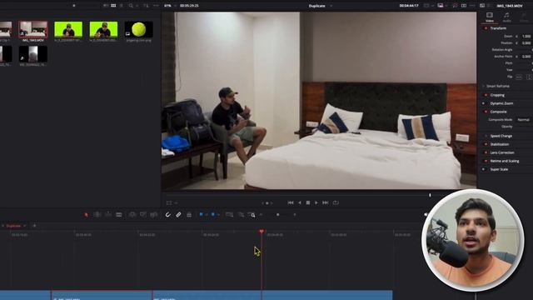This screenshot has height=300, width=533.
Task: Click the Replace Clip icon
Action: [x=153, y=215]
